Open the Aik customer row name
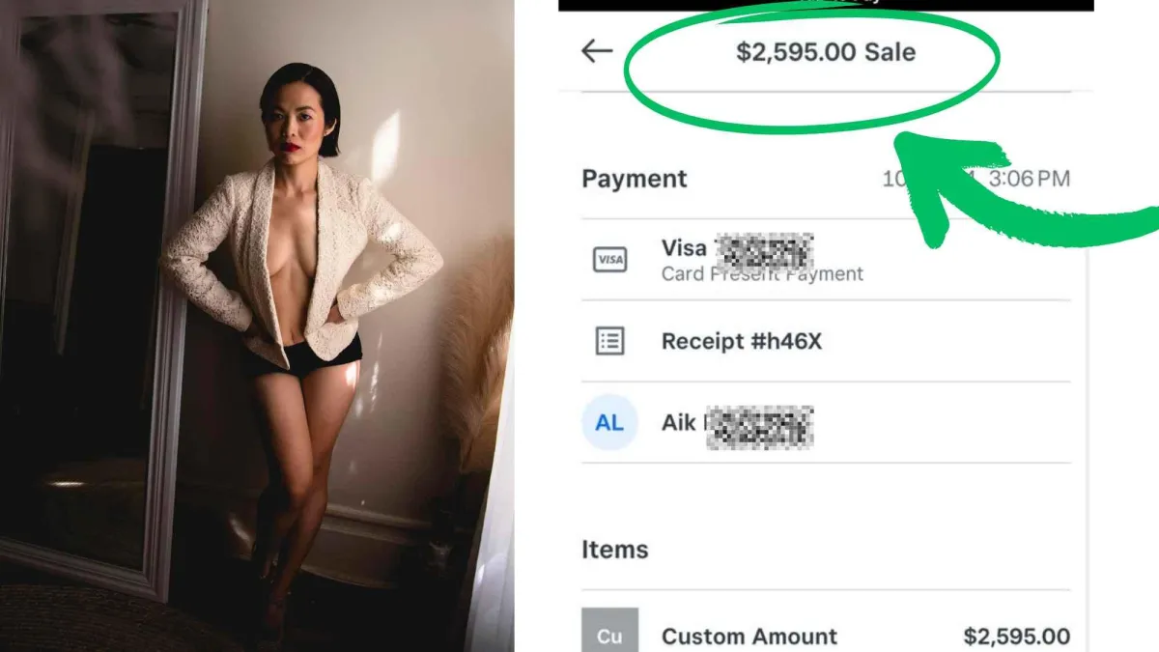 click(679, 422)
